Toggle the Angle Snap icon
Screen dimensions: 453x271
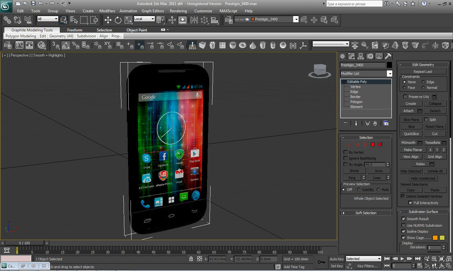click(x=65, y=45)
